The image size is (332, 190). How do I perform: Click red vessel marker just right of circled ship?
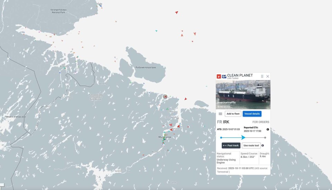point(185,99)
